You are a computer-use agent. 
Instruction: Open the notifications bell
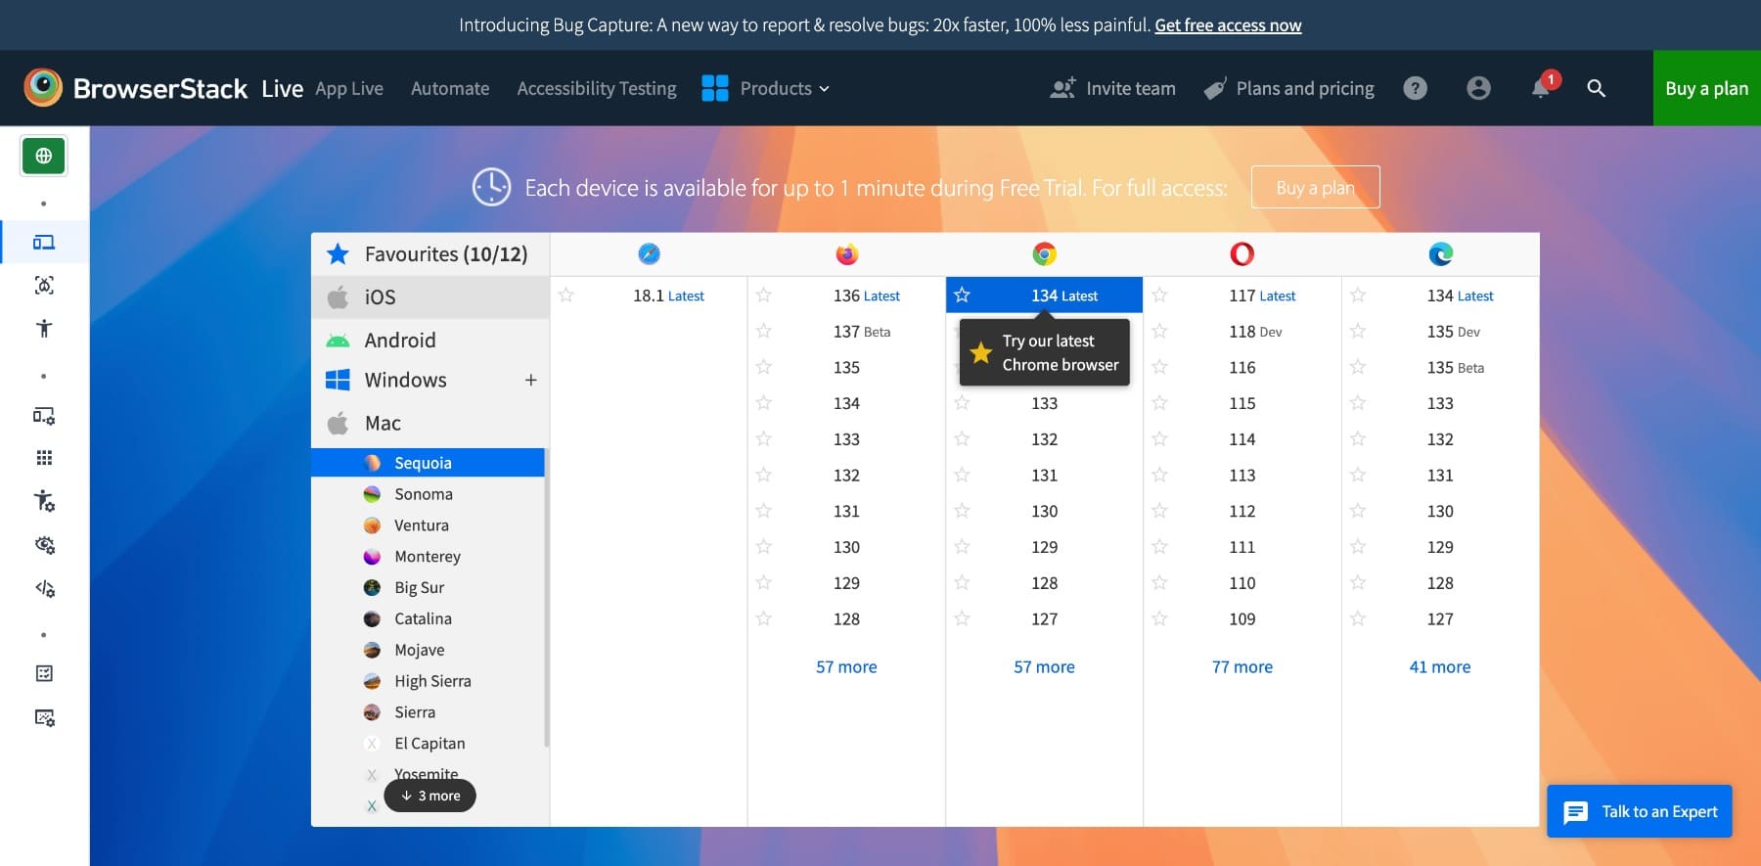coord(1541,88)
